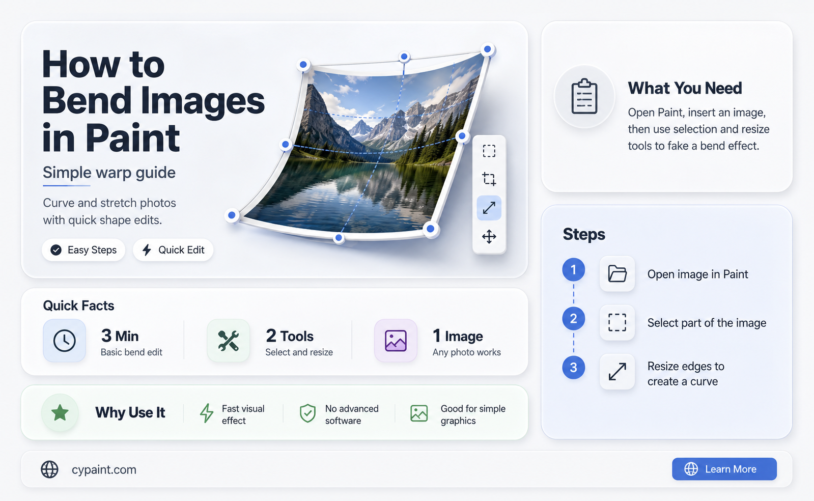The image size is (814, 501).
Task: Click the clock icon next to 3 Min
Action: pyautogui.click(x=65, y=341)
